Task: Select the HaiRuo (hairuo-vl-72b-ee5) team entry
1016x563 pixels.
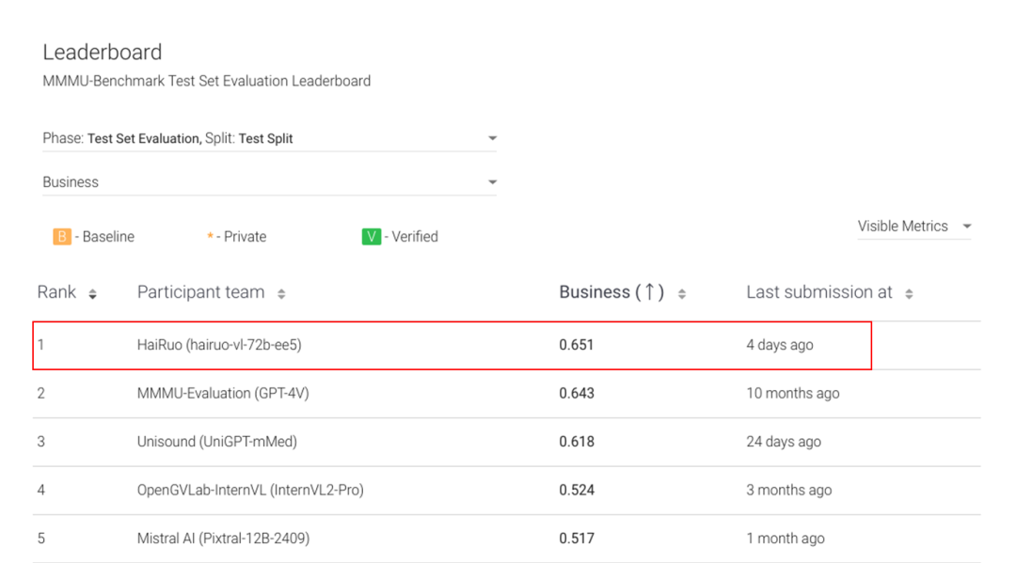Action: pos(219,345)
